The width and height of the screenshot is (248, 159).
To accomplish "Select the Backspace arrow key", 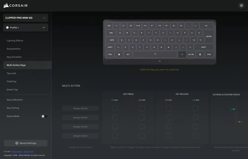I will point(206,26).
